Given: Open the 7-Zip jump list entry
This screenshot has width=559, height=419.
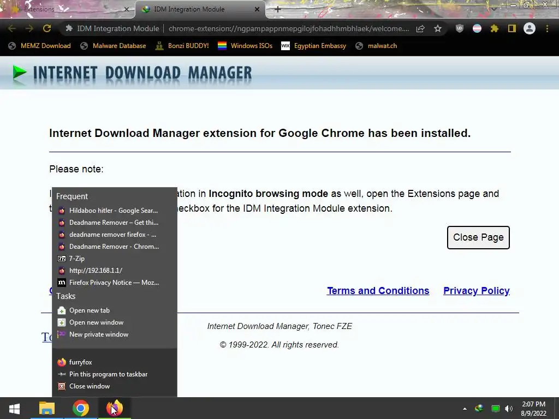Looking at the screenshot, I should point(115,259).
